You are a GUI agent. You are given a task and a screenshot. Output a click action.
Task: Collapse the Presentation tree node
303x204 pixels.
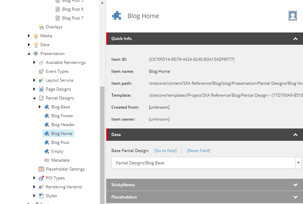point(29,54)
